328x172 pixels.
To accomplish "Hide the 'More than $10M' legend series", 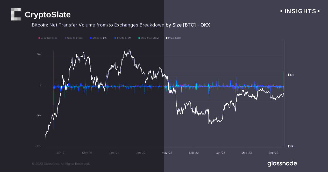I will coord(150,38).
